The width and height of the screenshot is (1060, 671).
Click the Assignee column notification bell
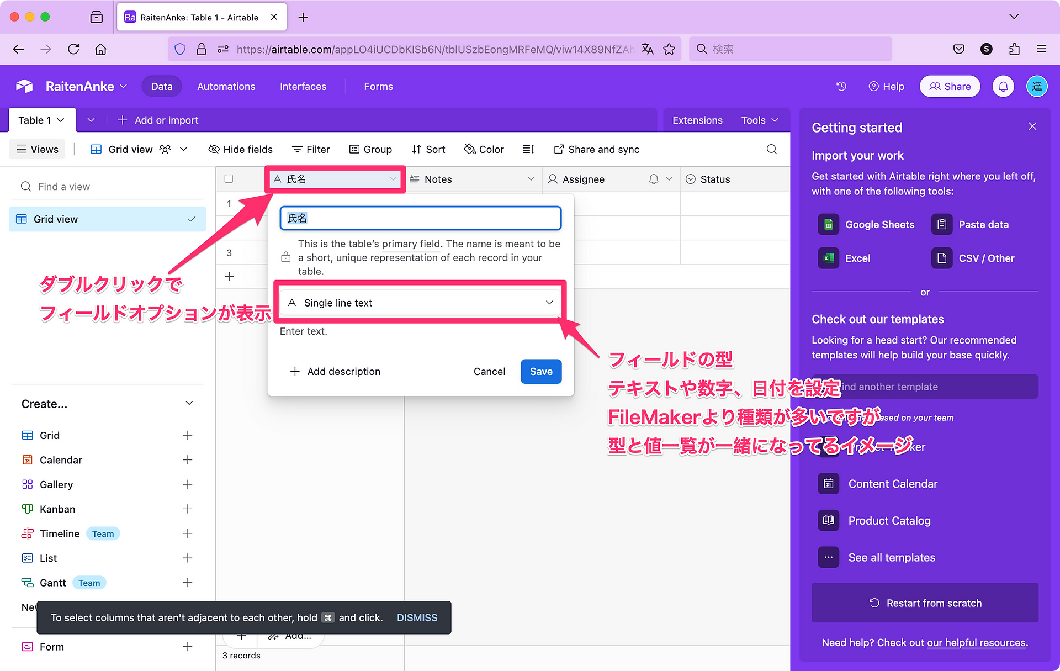[654, 179]
